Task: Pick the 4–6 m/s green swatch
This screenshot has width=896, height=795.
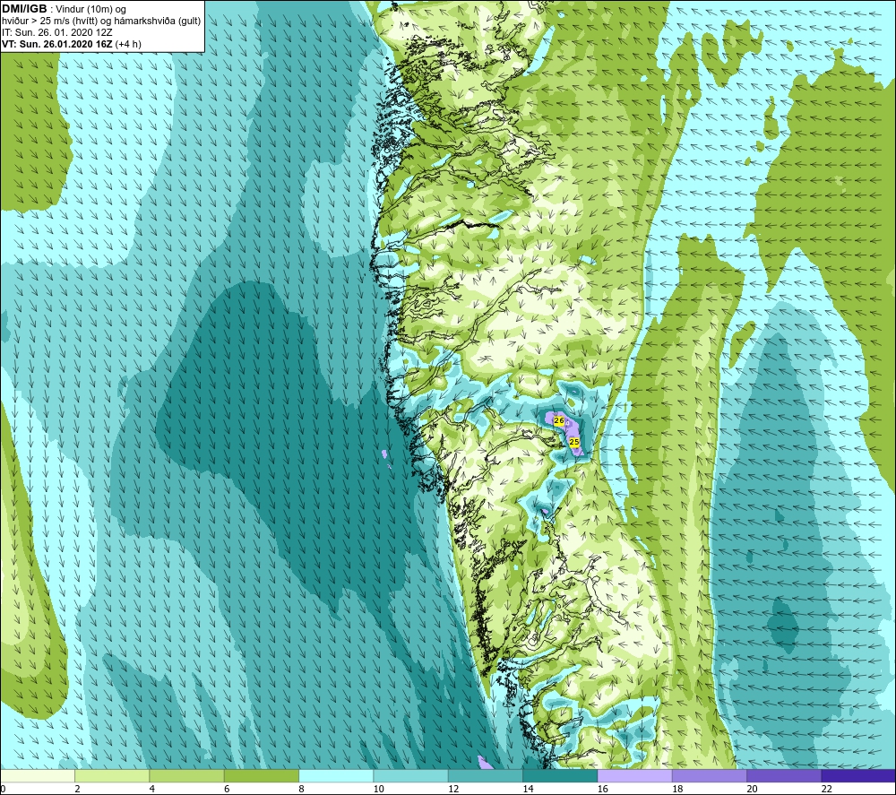Action: pos(187,775)
